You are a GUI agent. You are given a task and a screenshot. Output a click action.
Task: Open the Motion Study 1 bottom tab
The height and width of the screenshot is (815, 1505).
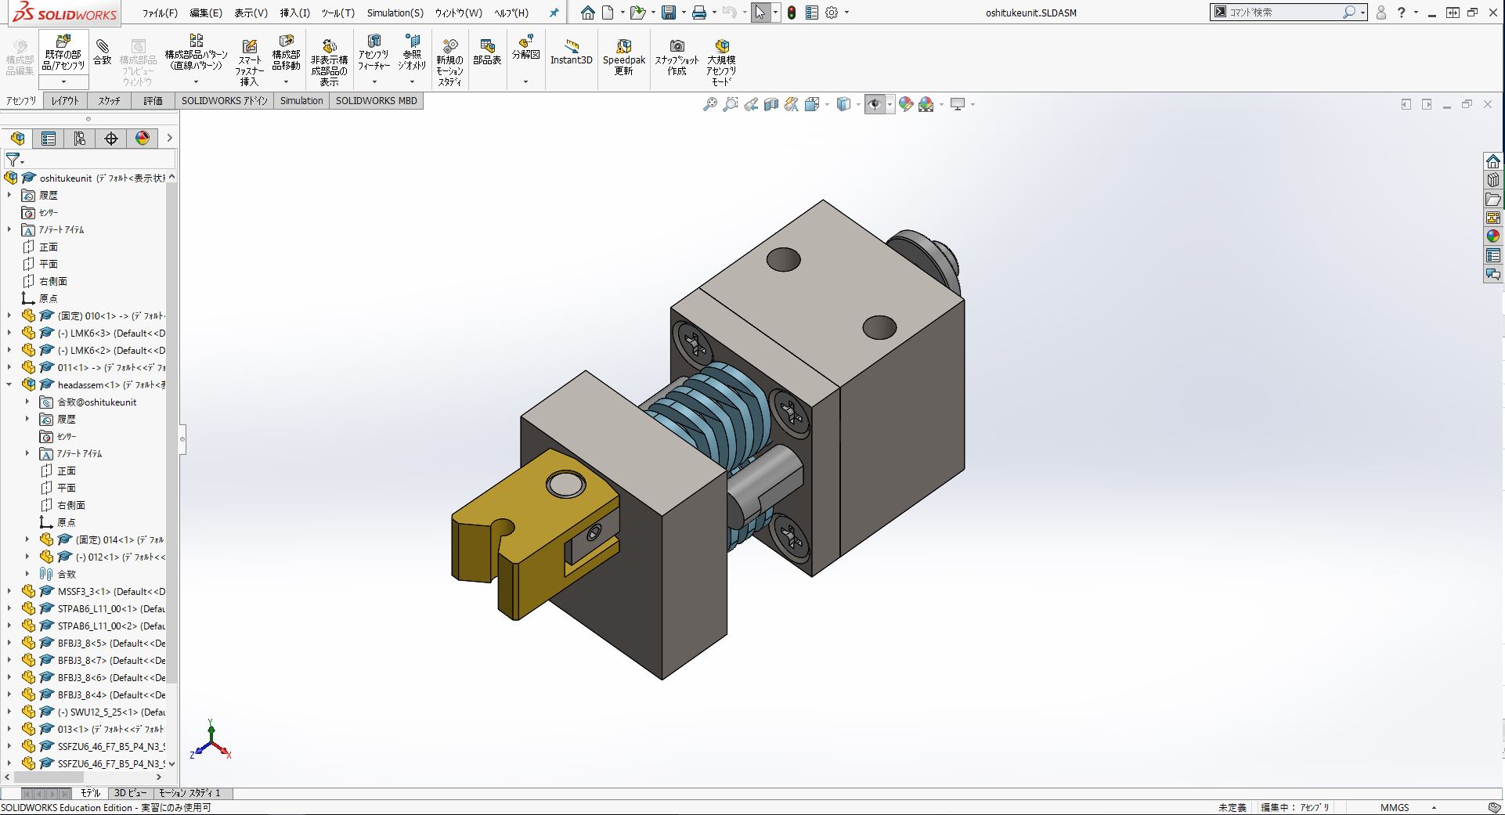pos(190,793)
